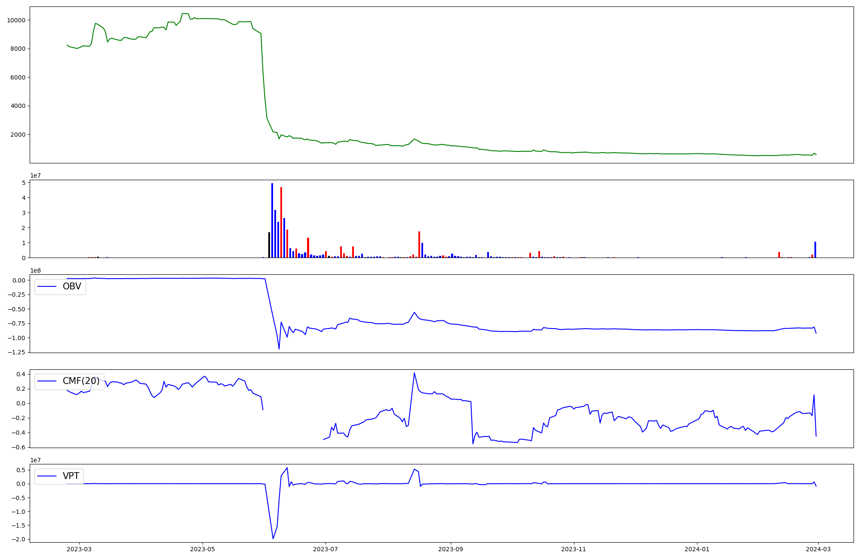
Task: Click the 2024-01 x-axis date label
Action: 697,549
